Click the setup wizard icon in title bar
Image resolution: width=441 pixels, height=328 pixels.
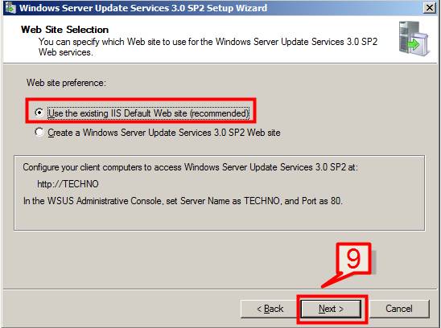point(10,7)
